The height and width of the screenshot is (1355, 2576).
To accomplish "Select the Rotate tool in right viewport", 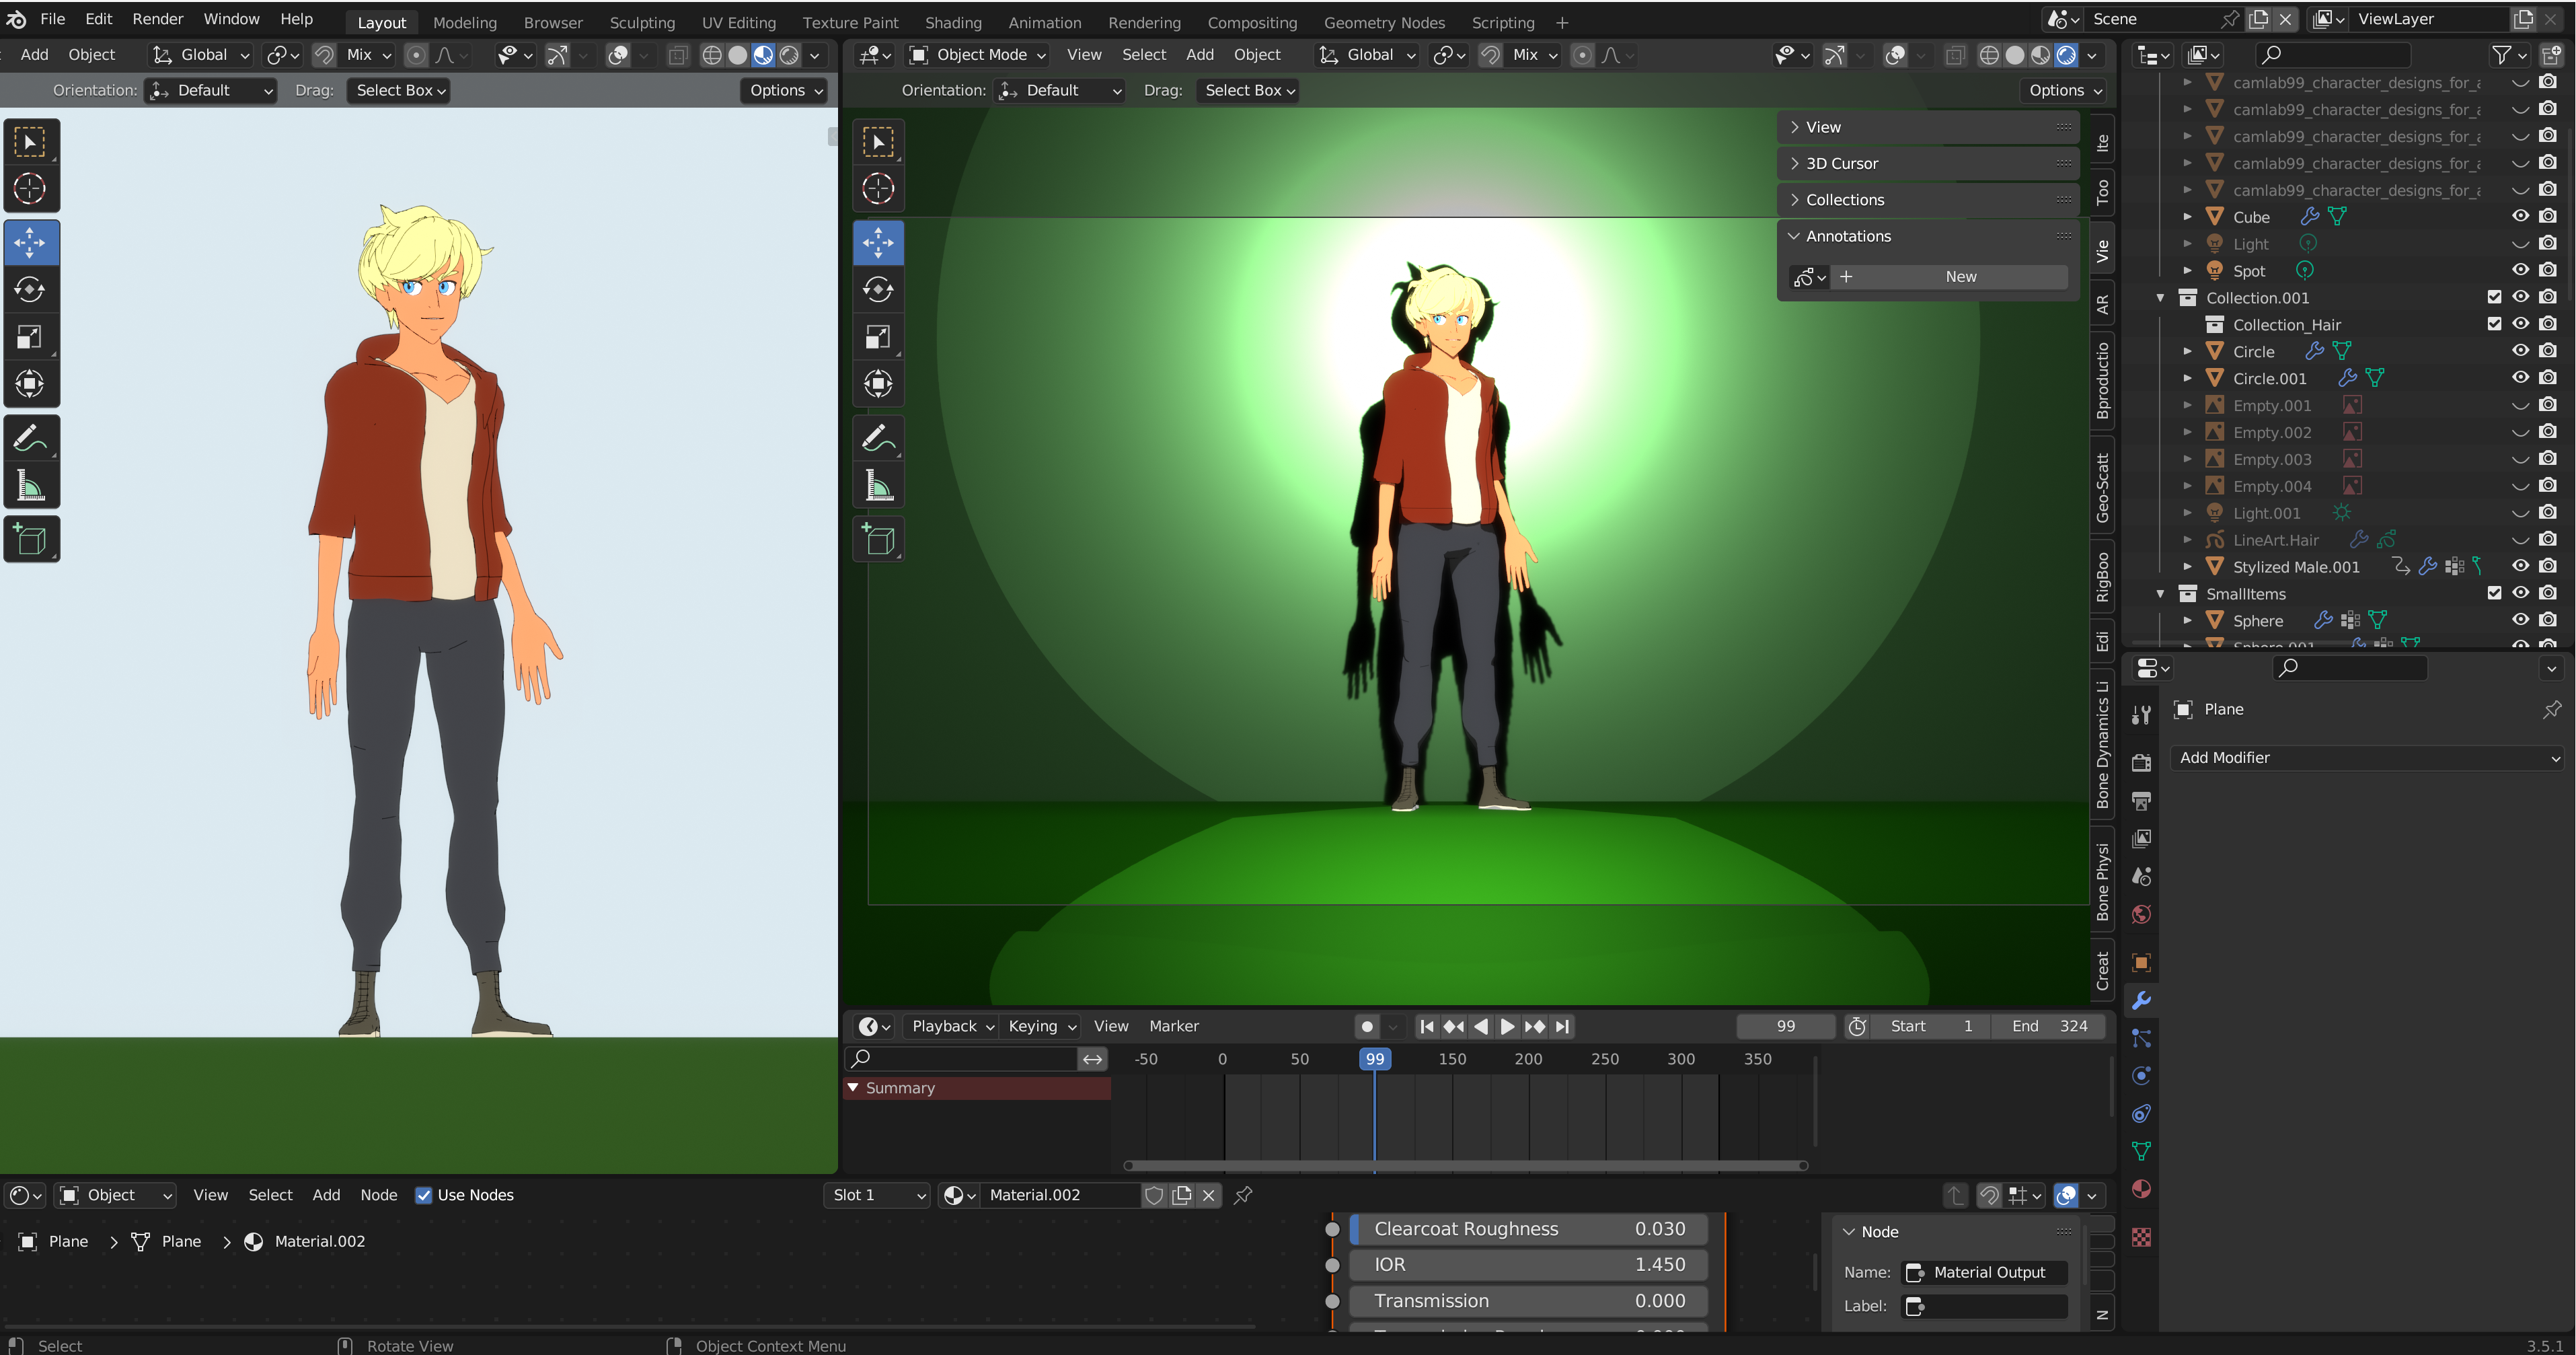I will pos(878,290).
